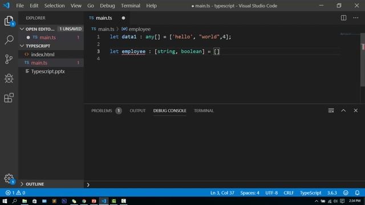Switch to the Terminal panel tab
The width and height of the screenshot is (365, 205).
click(204, 110)
